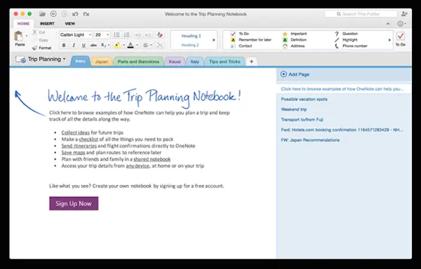Apply numbered list formatting

tap(127, 35)
